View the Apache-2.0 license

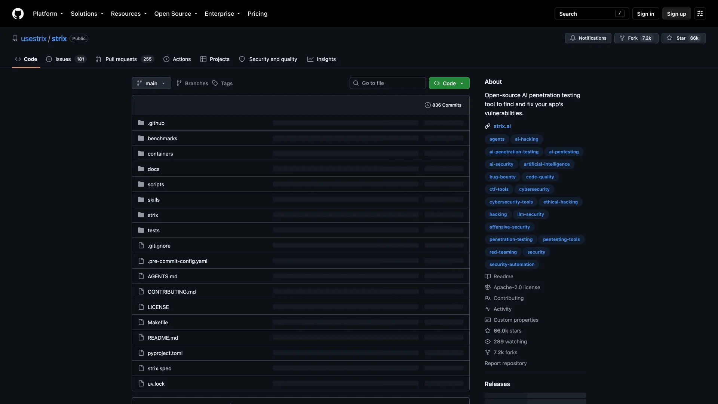[512, 287]
